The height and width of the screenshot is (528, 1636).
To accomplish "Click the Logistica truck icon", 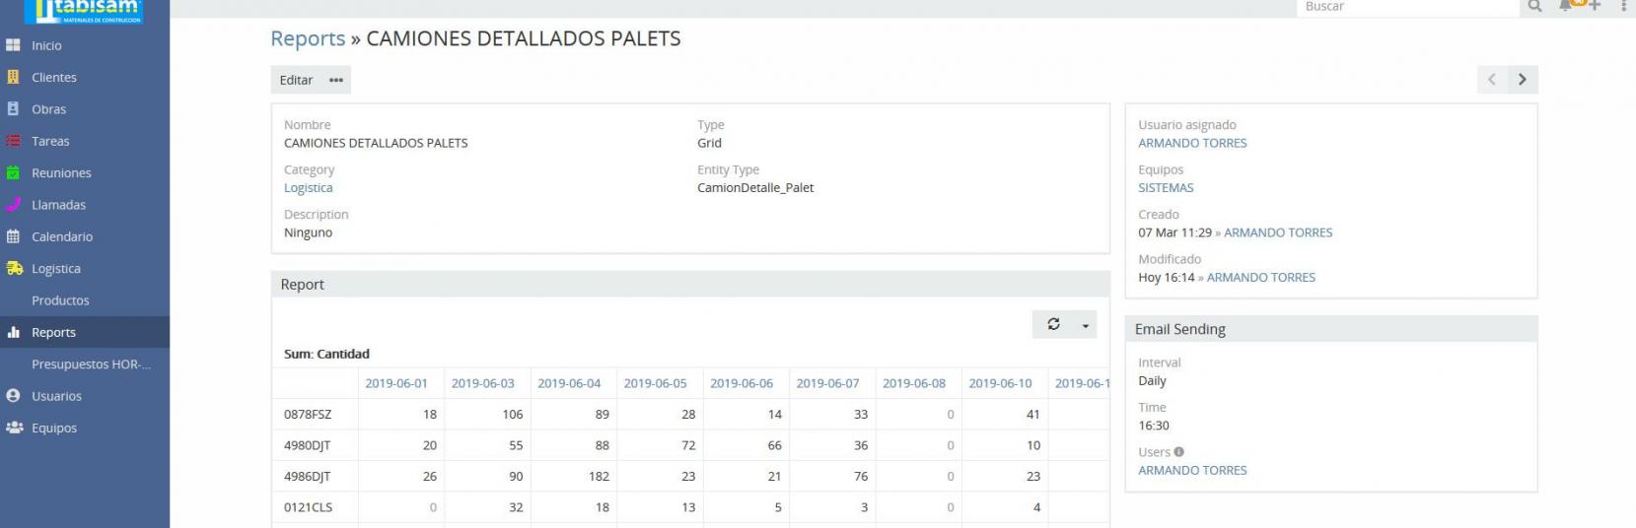I will click(14, 269).
